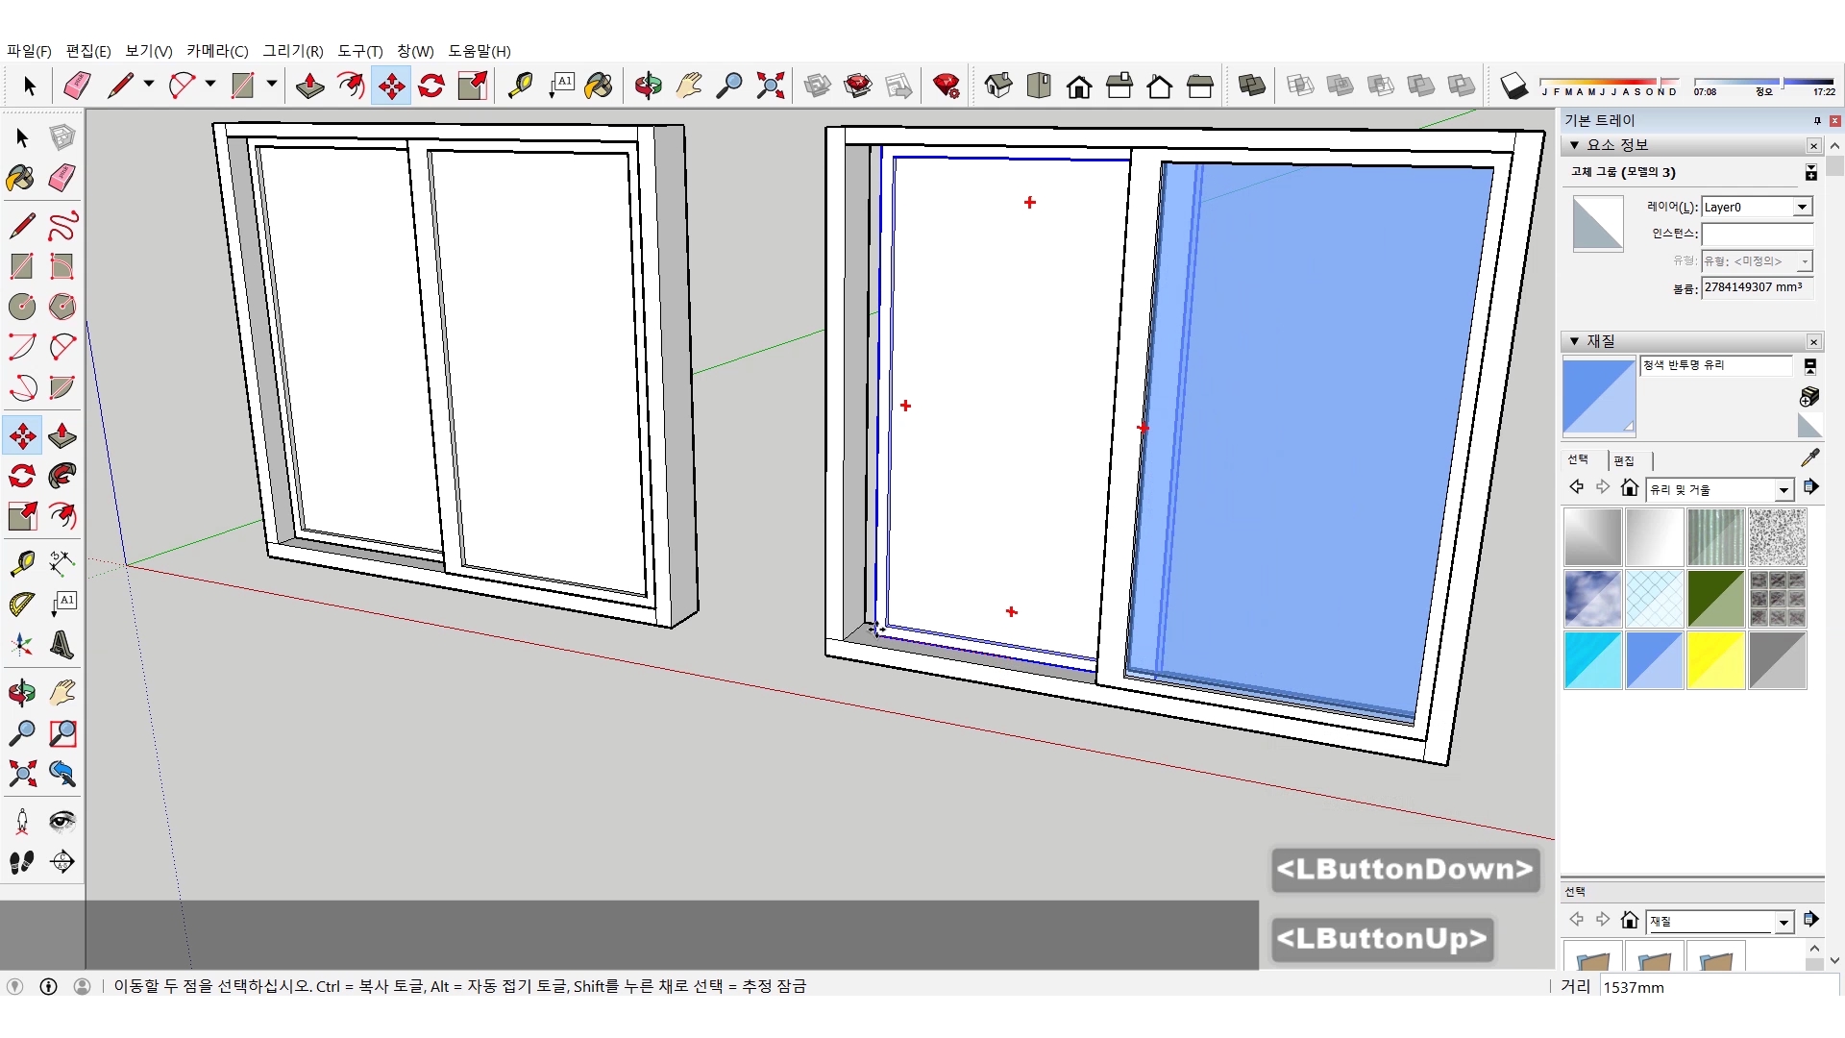The width and height of the screenshot is (1845, 1038).
Task: Open the Layer0 layer dropdown
Action: click(x=1802, y=208)
